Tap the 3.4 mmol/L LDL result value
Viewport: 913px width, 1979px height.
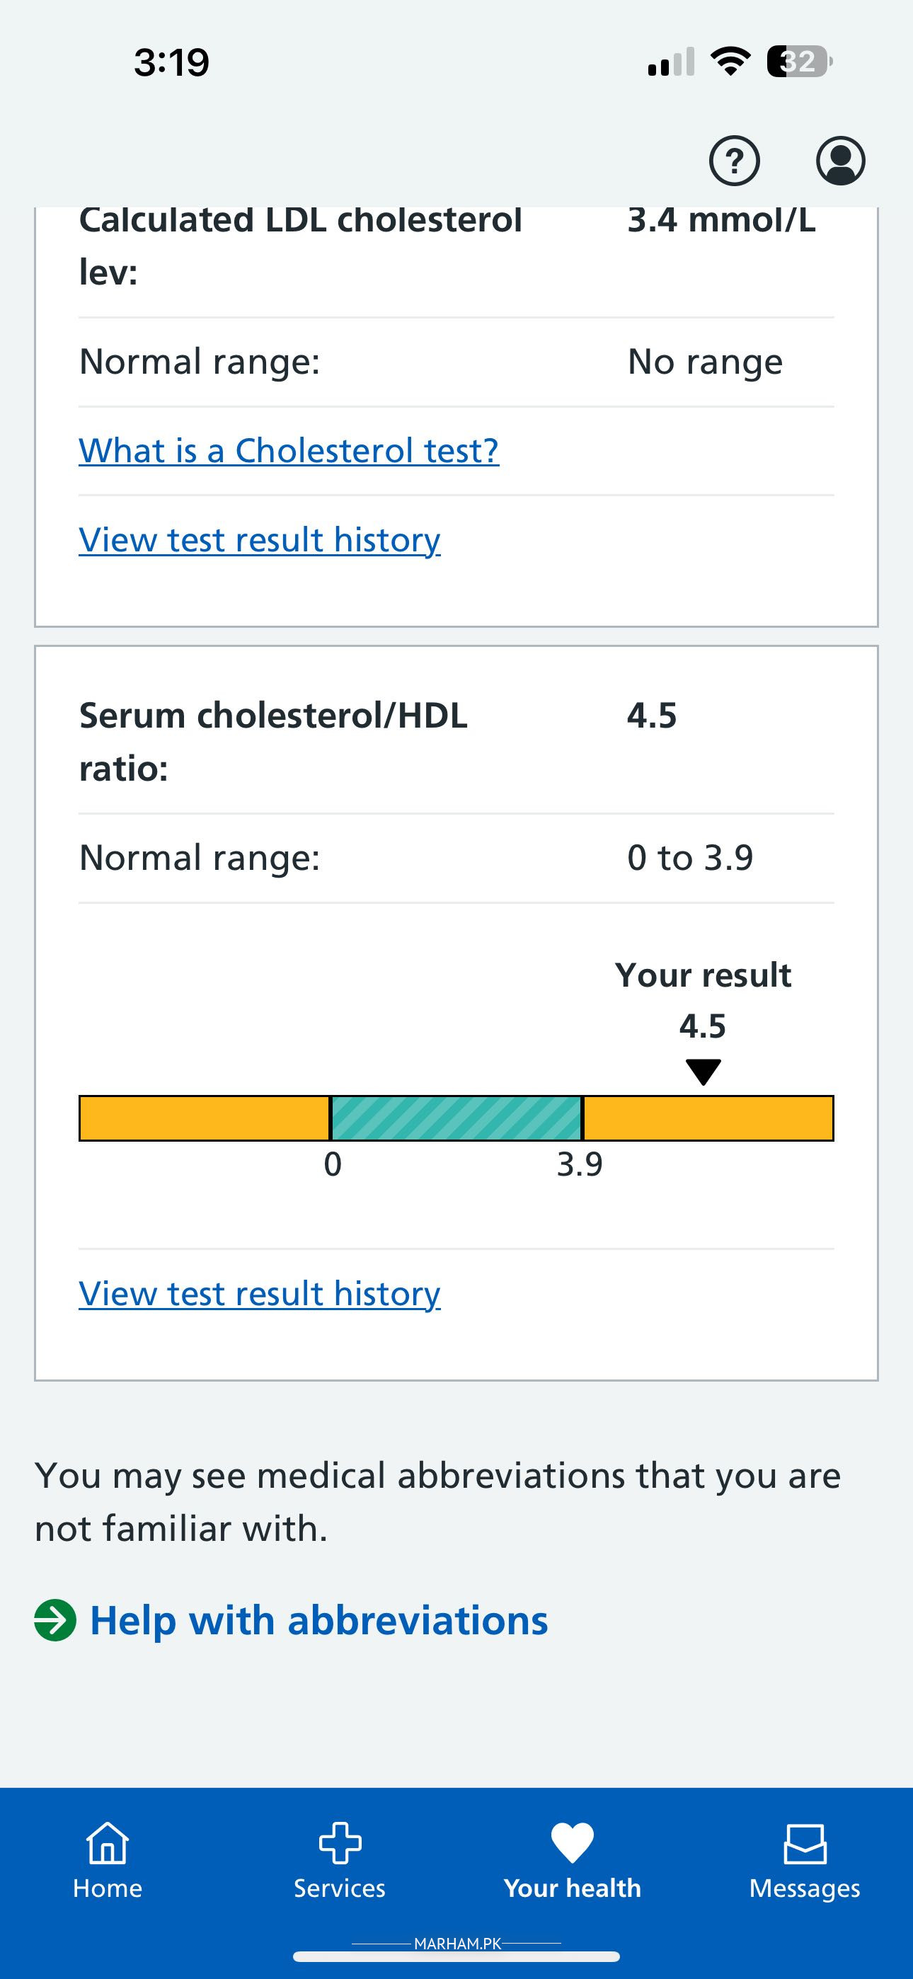(721, 221)
